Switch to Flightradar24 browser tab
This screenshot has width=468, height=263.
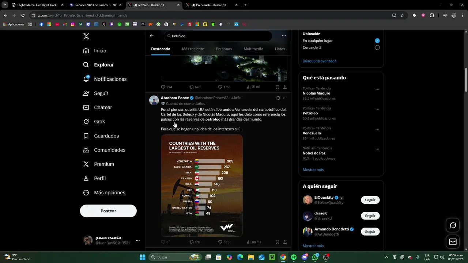tap(38, 5)
